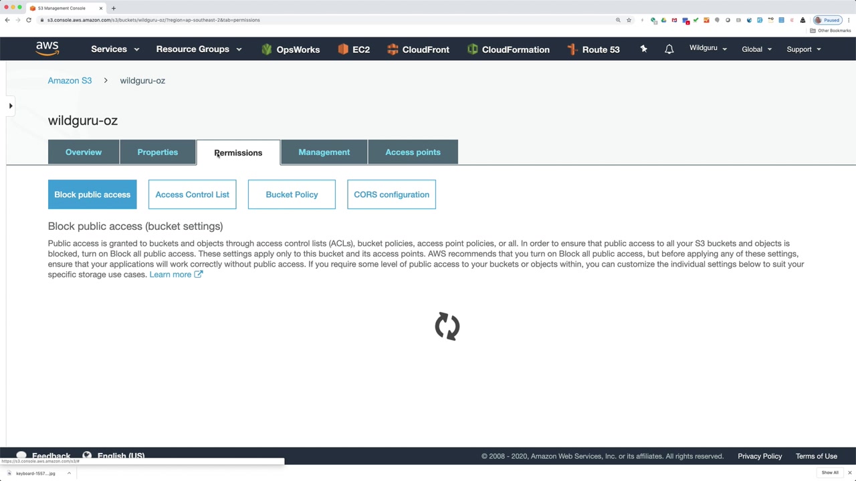Open the download item options chevron
The height and width of the screenshot is (481, 856).
[69, 473]
